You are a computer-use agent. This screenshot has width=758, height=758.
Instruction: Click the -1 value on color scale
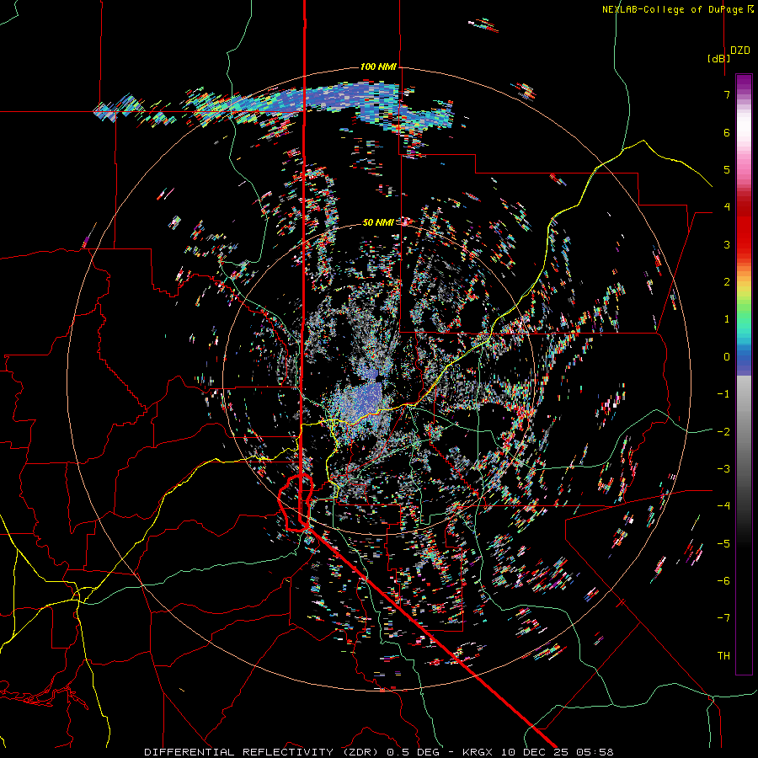(x=723, y=394)
